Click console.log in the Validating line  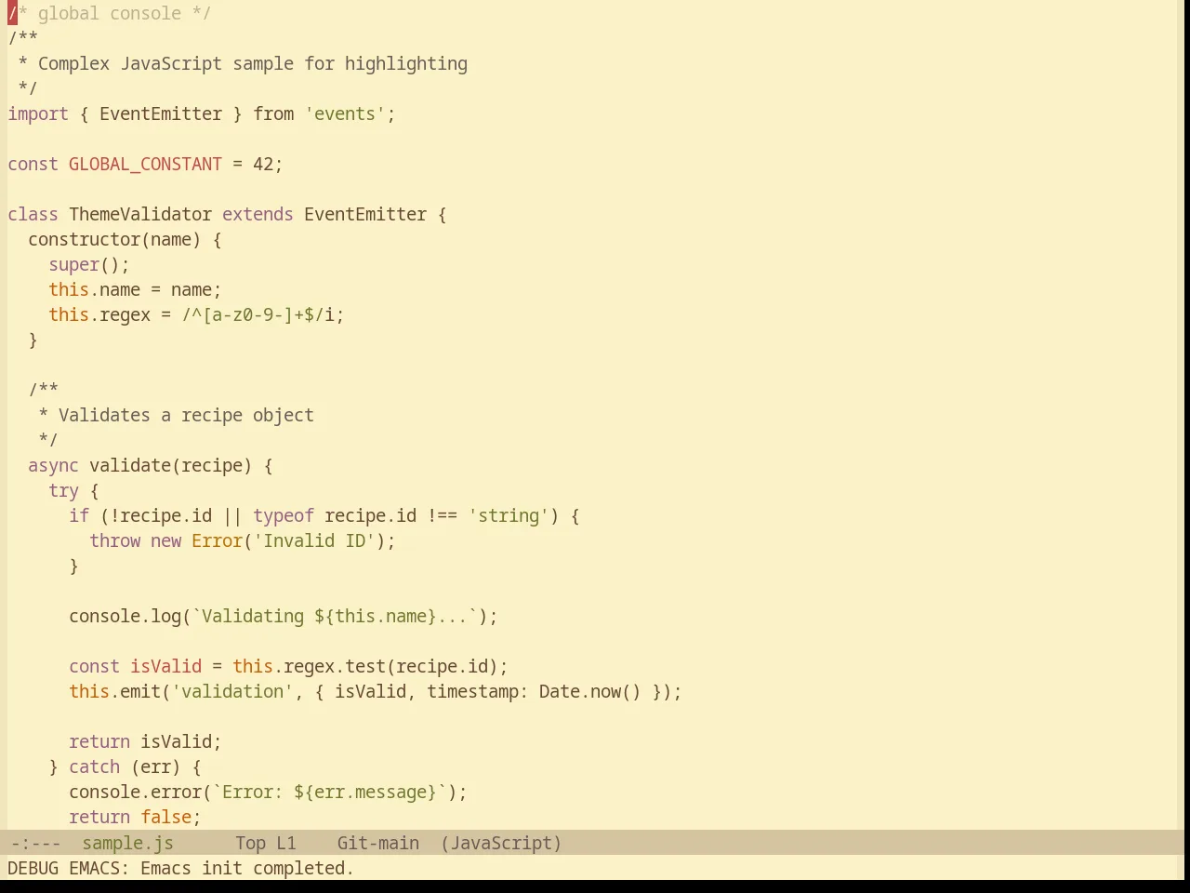point(125,616)
